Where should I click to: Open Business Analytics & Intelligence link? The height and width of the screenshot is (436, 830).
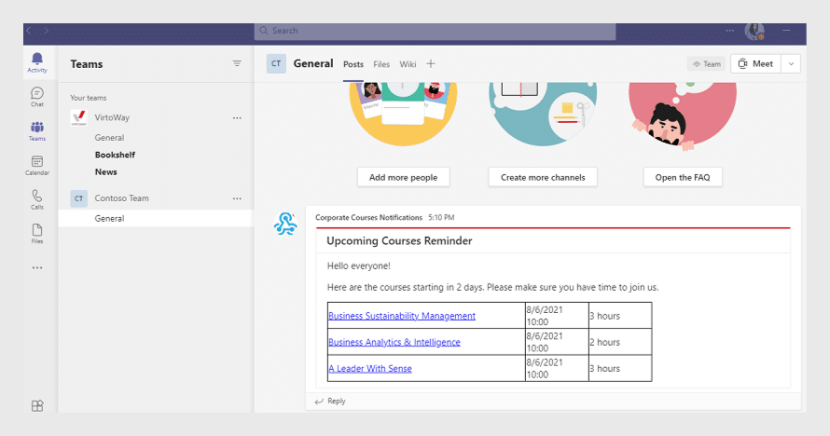coord(394,343)
